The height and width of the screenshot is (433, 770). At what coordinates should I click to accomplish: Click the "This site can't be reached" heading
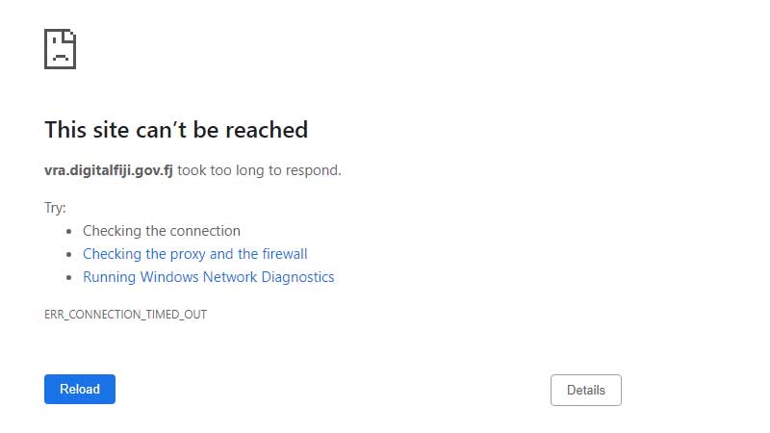tap(176, 130)
